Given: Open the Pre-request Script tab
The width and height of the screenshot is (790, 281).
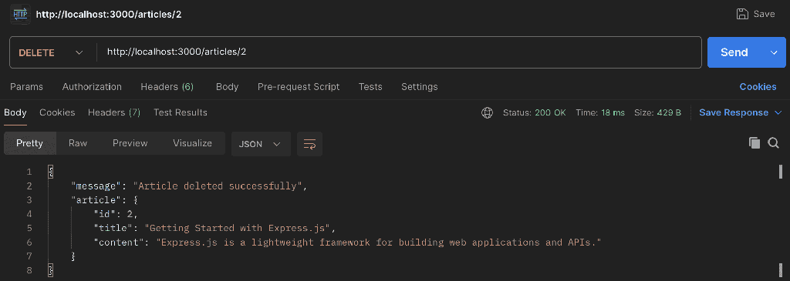Looking at the screenshot, I should coord(299,86).
